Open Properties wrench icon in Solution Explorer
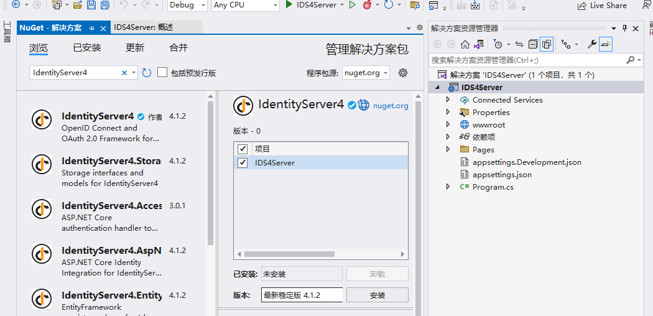 pyautogui.click(x=591, y=44)
